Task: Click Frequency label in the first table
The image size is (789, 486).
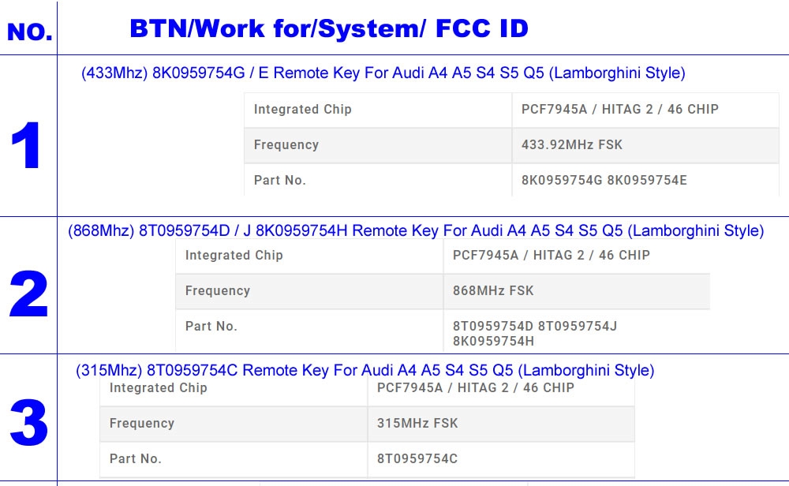Action: [x=286, y=145]
